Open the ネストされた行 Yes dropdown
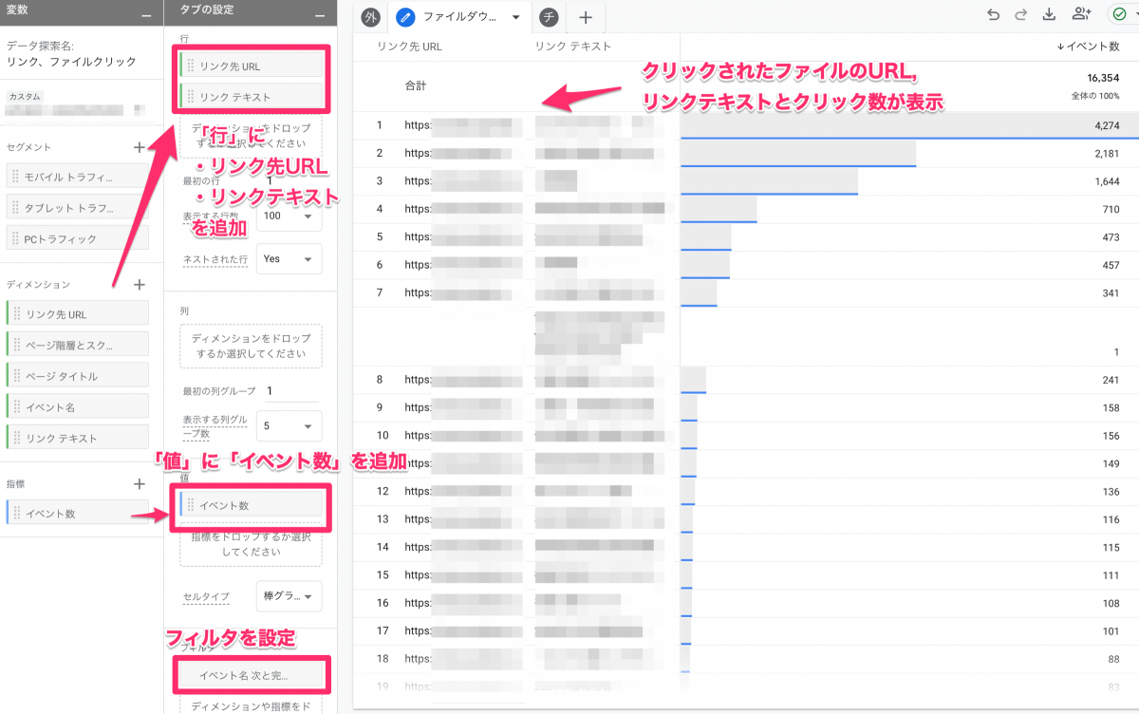This screenshot has width=1139, height=714. coord(289,259)
